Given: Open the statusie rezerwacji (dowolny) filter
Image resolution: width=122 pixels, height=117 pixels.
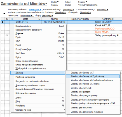Looking at the screenshot, I should point(103,9).
